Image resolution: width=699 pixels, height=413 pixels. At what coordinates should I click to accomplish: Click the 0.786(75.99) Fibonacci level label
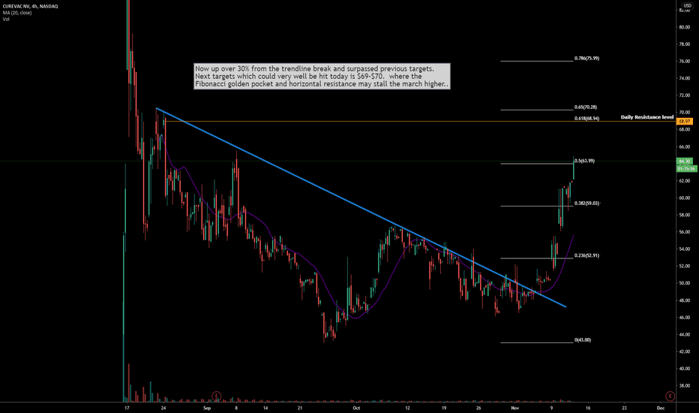point(586,58)
